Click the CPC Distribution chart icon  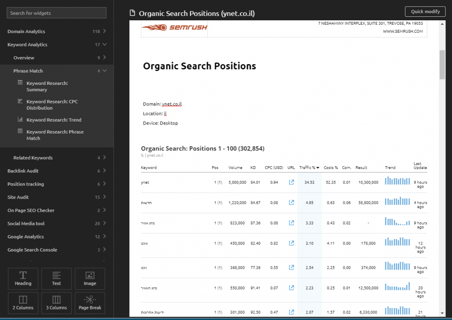pyautogui.click(x=20, y=101)
